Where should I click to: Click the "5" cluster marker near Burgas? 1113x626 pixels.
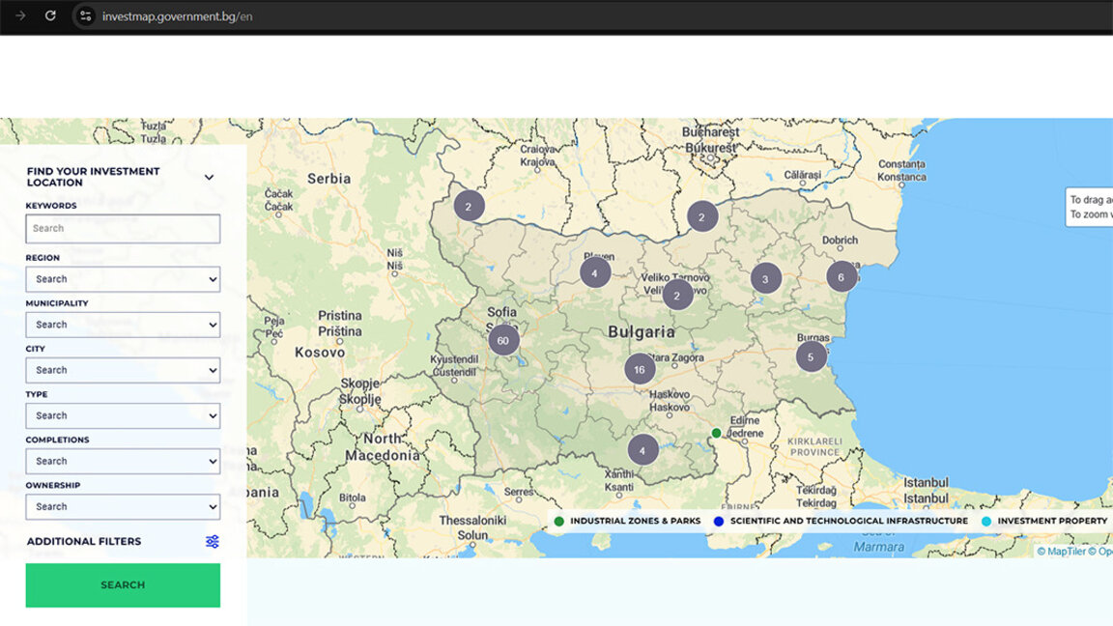pyautogui.click(x=811, y=356)
